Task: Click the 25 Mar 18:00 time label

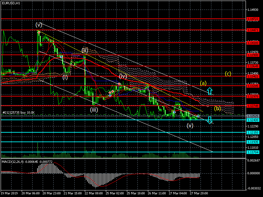Action: click(x=136, y=193)
